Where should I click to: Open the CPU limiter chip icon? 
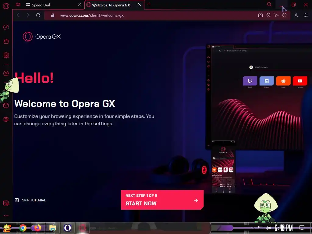(x=6, y=55)
